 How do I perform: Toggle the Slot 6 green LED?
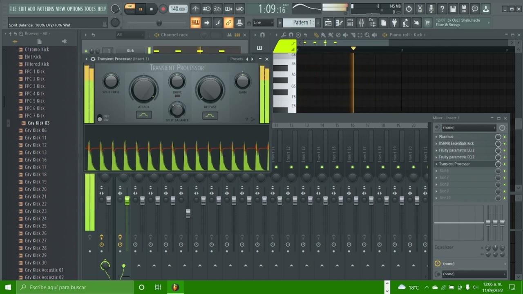505,171
